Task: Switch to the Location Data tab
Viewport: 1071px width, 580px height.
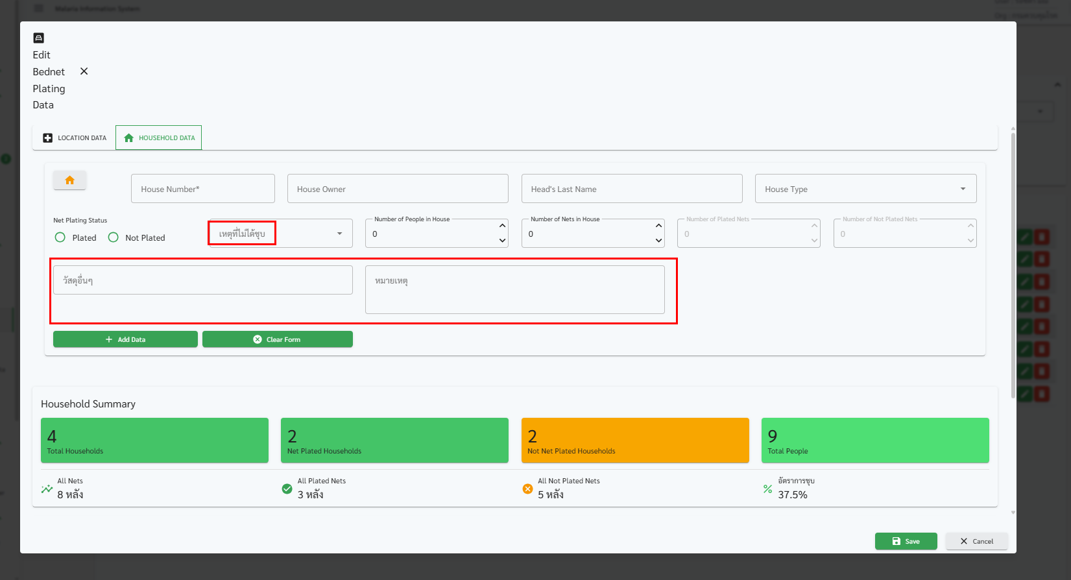Action: 75,138
